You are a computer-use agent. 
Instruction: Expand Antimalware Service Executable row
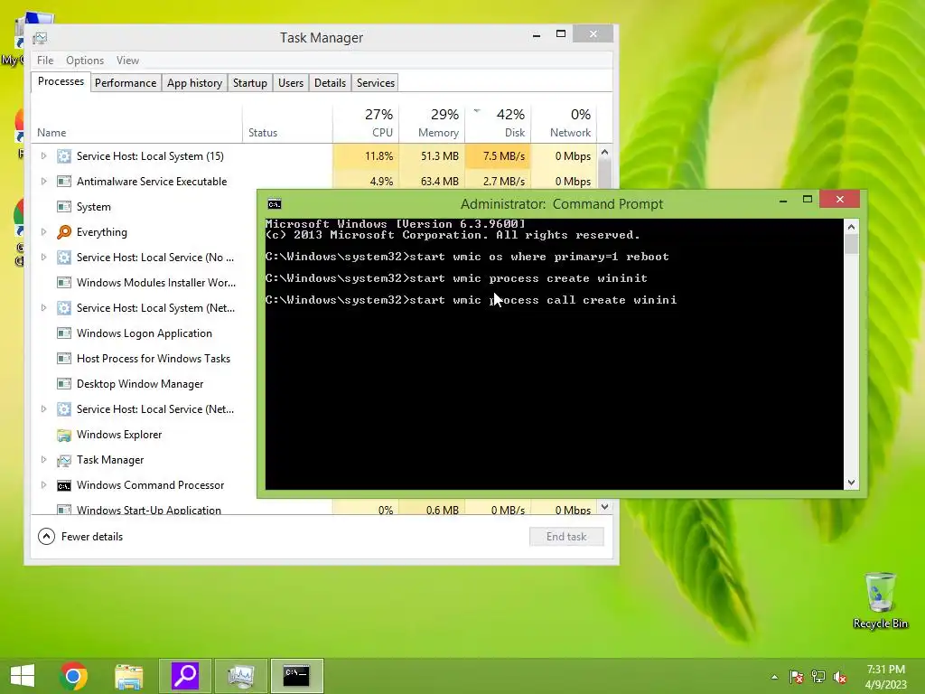pyautogui.click(x=43, y=182)
